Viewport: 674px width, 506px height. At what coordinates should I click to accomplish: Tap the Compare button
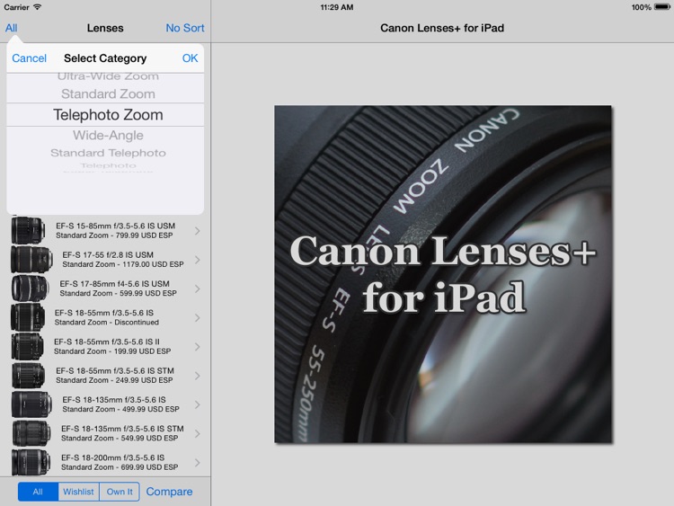(169, 492)
